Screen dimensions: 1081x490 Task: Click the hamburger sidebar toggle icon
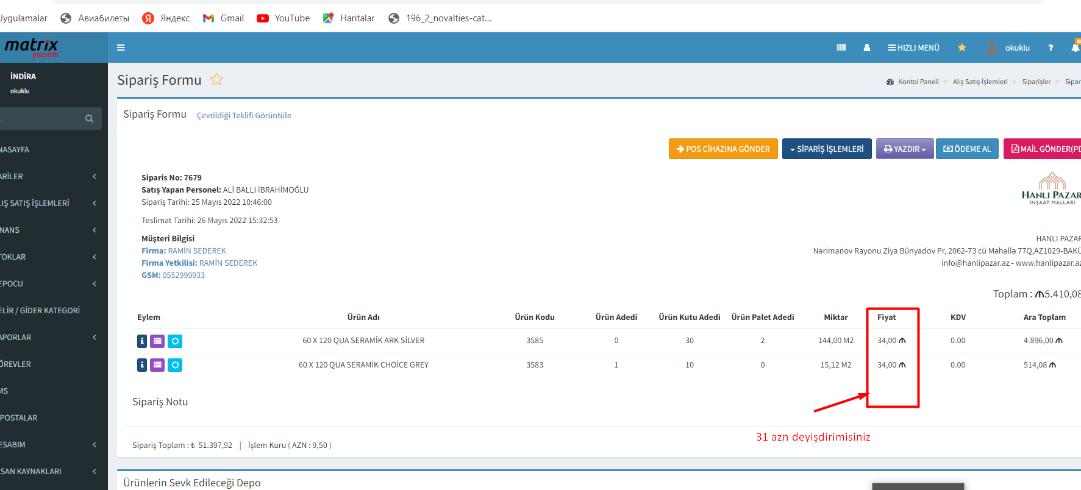click(x=121, y=48)
